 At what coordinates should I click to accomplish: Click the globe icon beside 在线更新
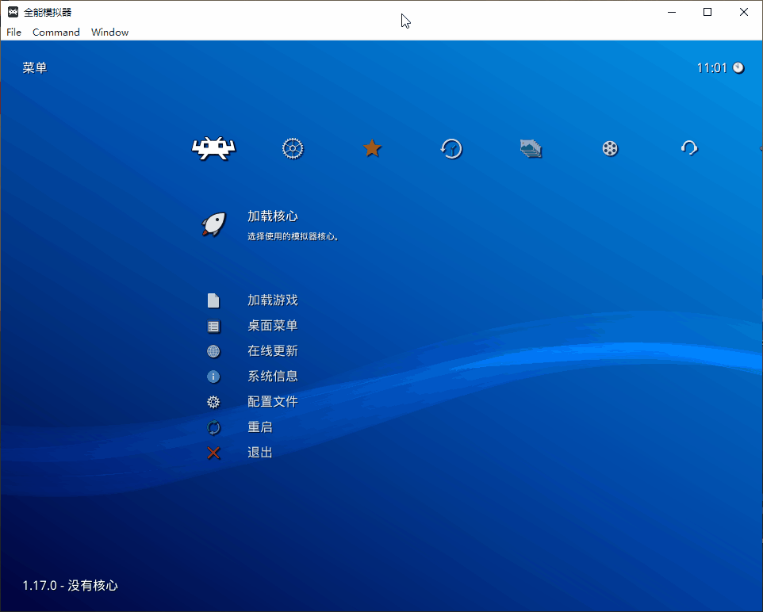click(213, 351)
